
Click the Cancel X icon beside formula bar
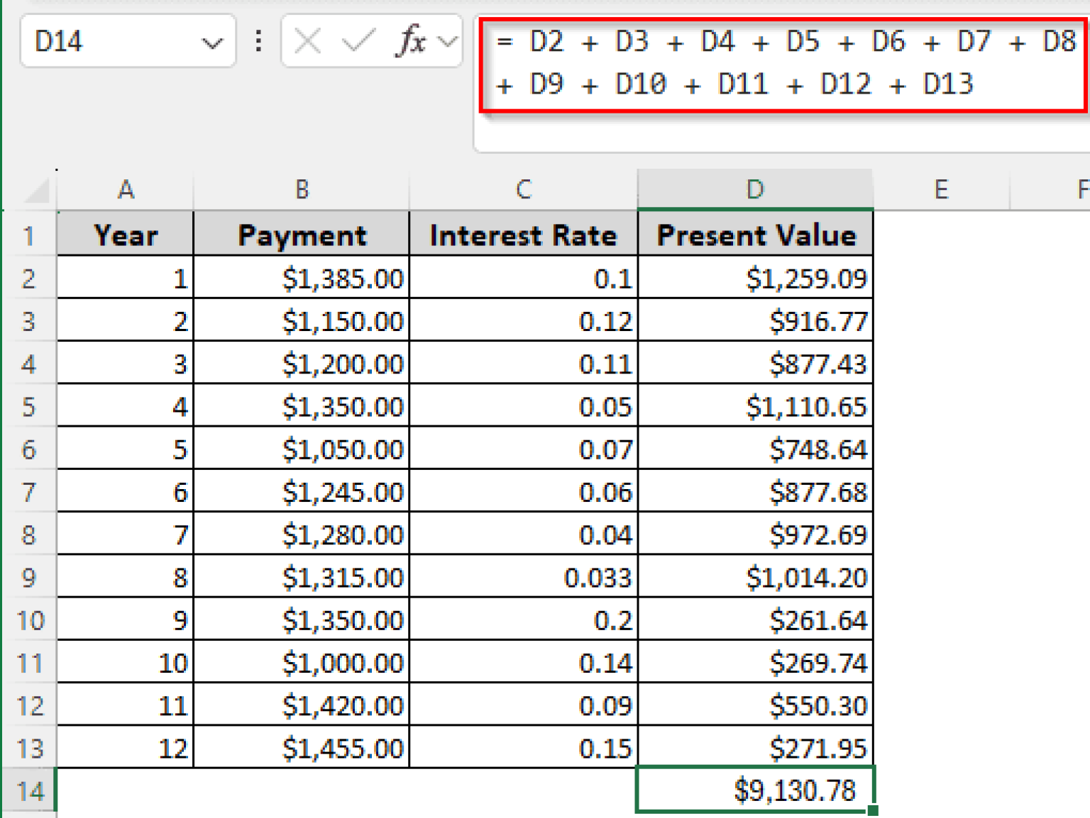pyautogui.click(x=307, y=40)
